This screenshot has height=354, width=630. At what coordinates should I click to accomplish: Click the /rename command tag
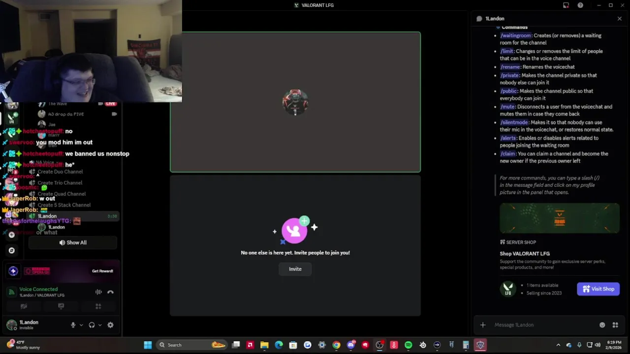pyautogui.click(x=510, y=67)
